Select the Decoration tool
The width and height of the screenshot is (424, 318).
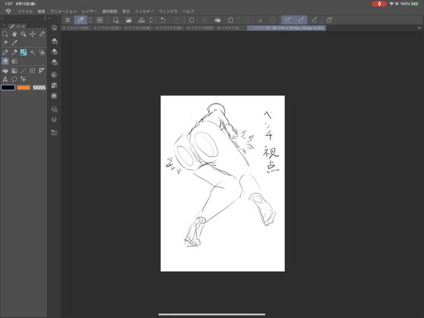tap(42, 52)
